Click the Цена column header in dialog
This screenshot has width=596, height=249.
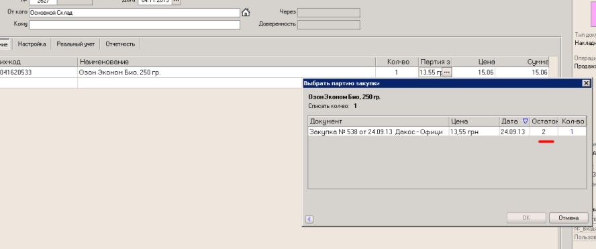coord(474,121)
